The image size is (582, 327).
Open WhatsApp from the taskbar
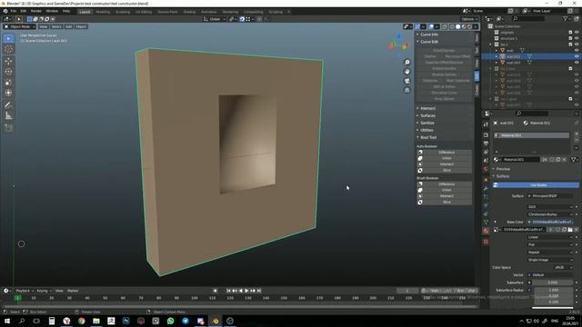tap(170, 321)
